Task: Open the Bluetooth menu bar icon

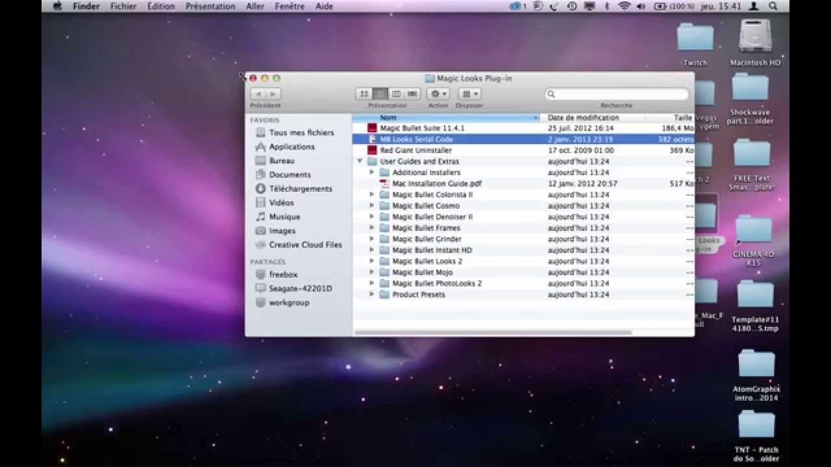Action: point(607,6)
